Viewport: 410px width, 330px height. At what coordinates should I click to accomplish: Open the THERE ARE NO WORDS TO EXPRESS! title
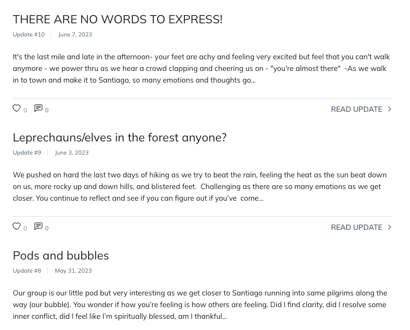(x=118, y=19)
